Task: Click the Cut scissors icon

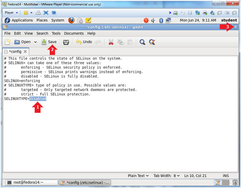Action: pos(111,42)
